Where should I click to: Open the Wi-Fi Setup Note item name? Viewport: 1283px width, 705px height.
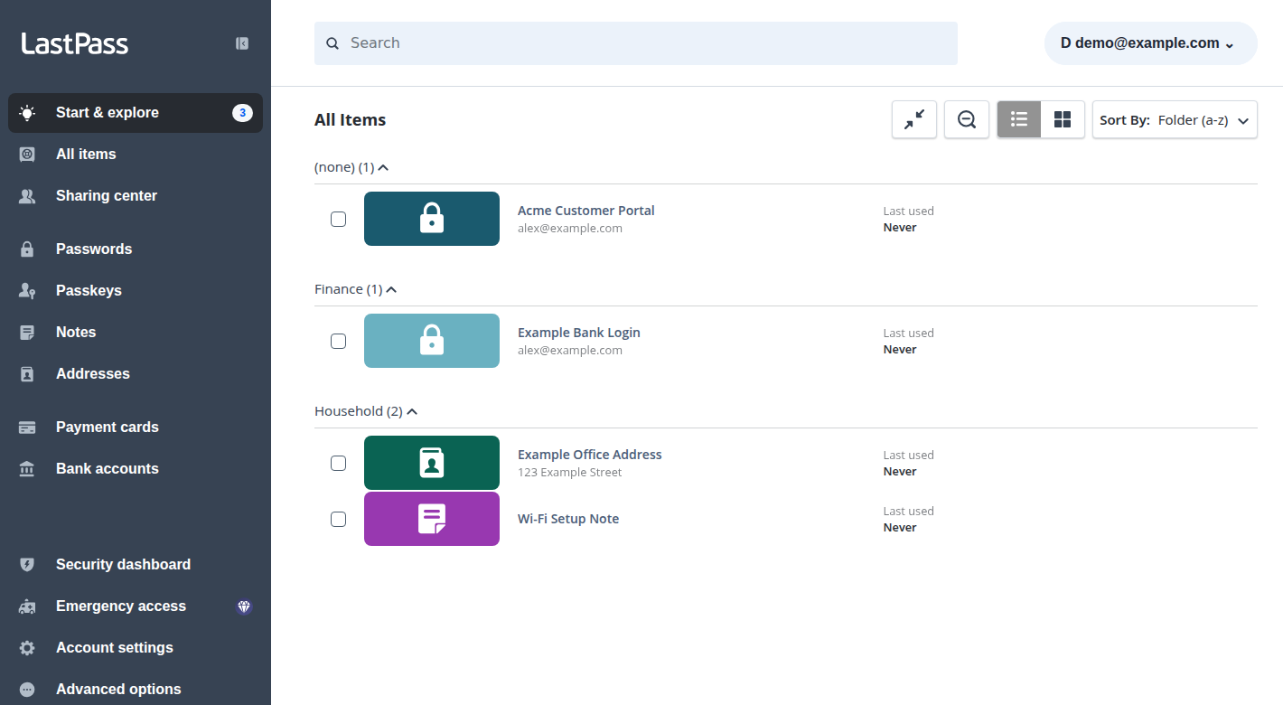[567, 519]
